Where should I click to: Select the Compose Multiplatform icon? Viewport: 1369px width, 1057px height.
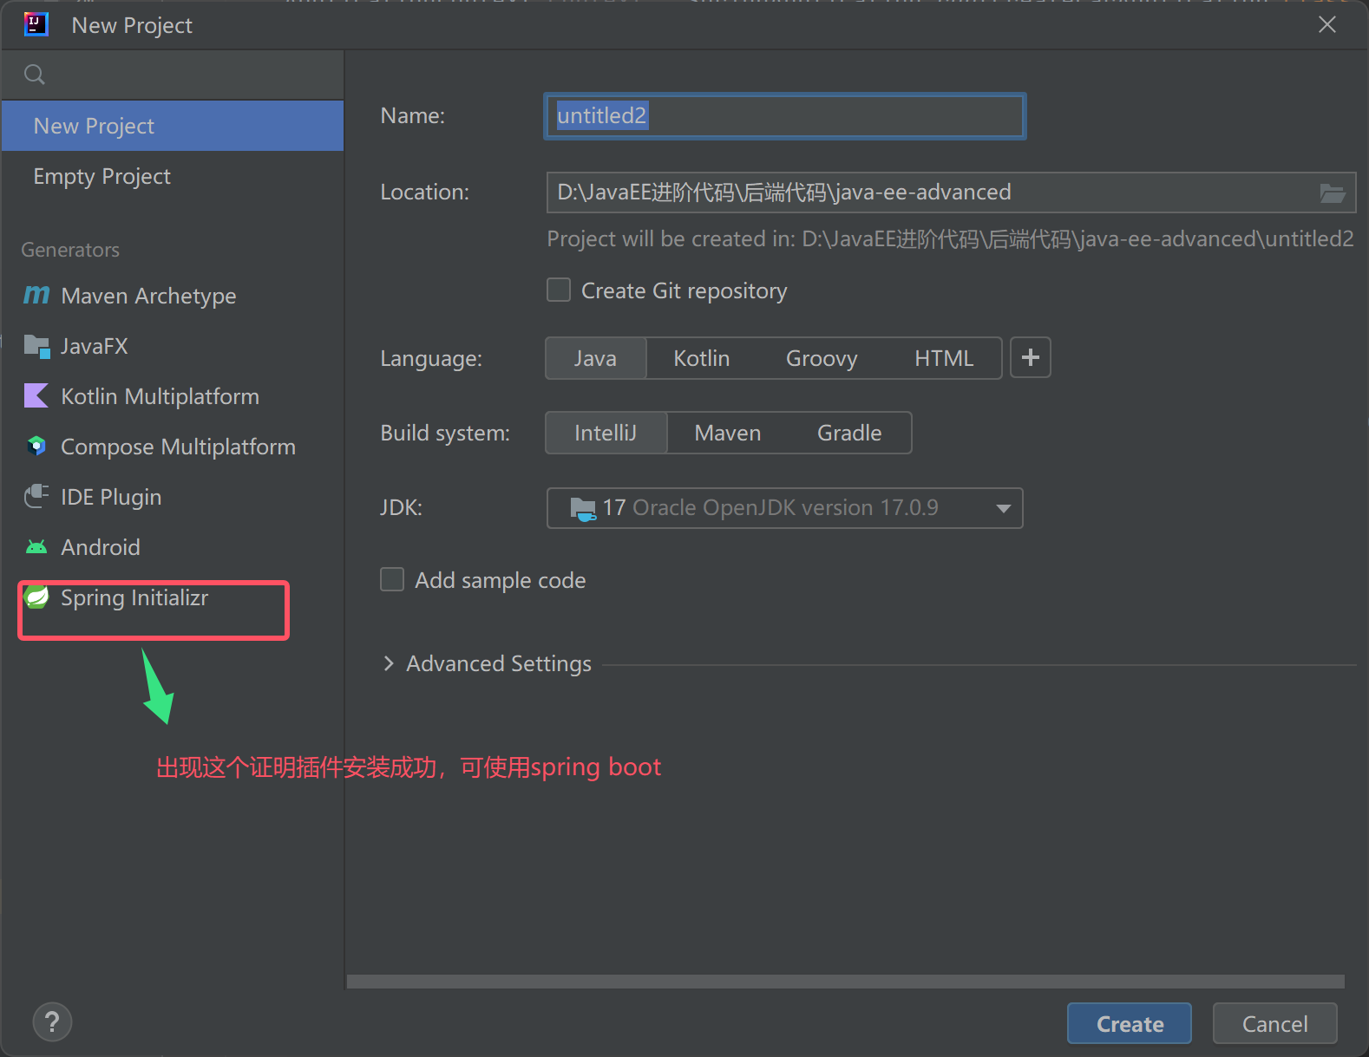click(x=36, y=447)
